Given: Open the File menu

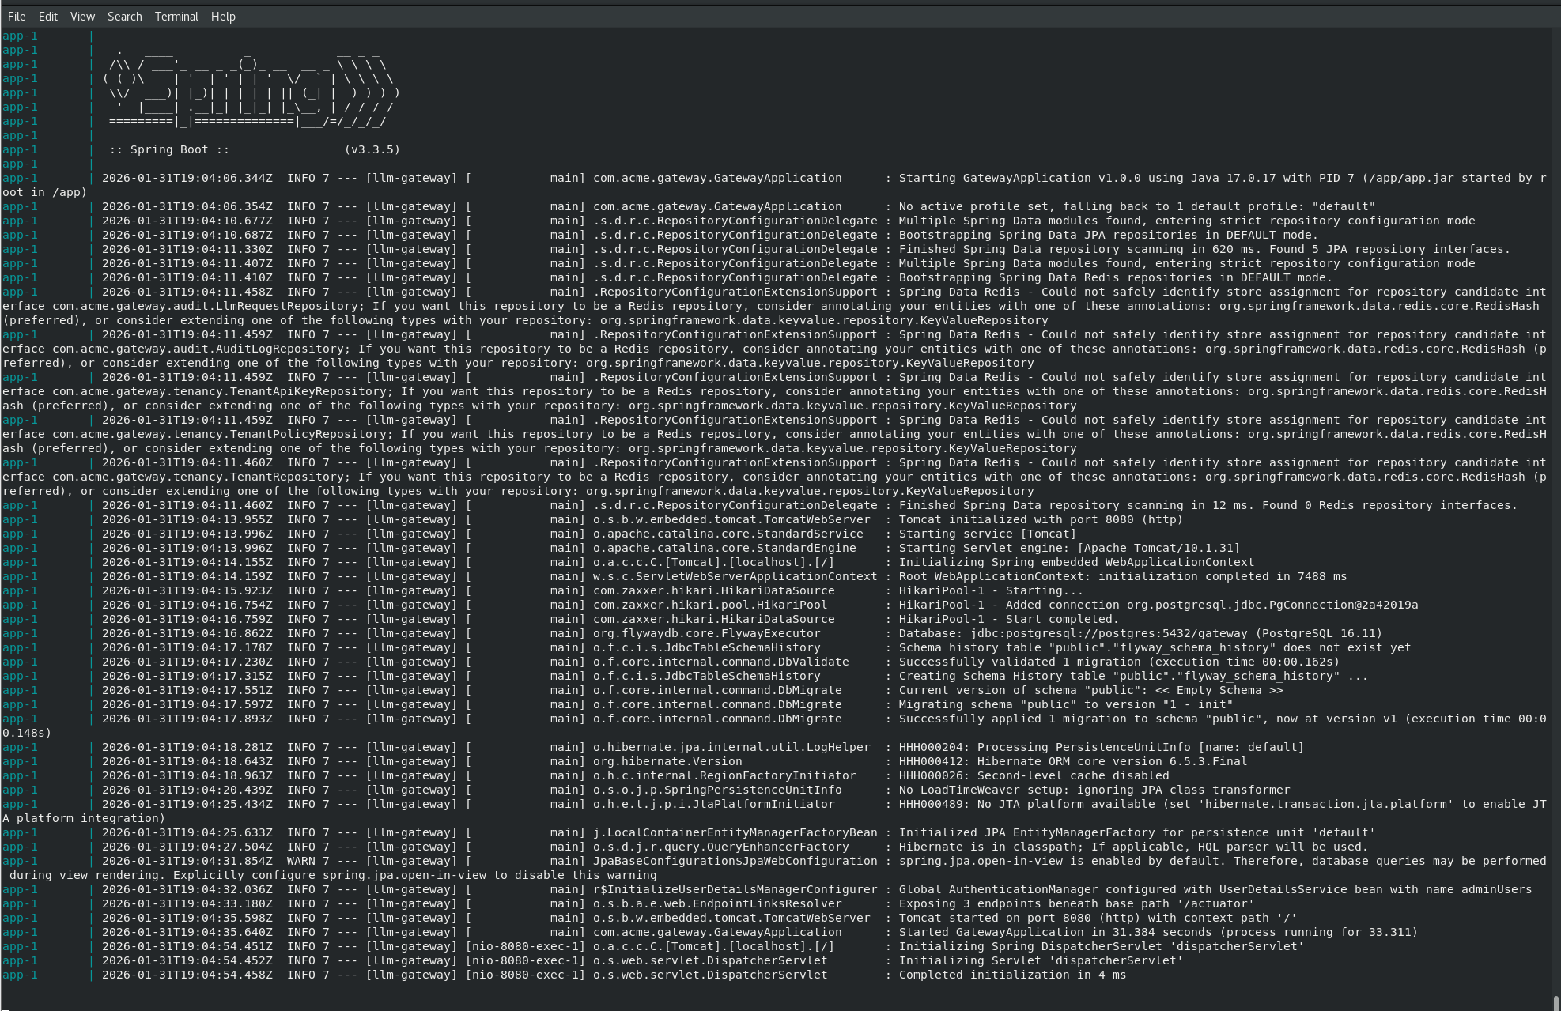Looking at the screenshot, I should click(x=16, y=16).
